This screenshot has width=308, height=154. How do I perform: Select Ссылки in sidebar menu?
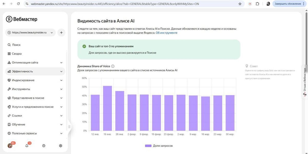coord(35,115)
